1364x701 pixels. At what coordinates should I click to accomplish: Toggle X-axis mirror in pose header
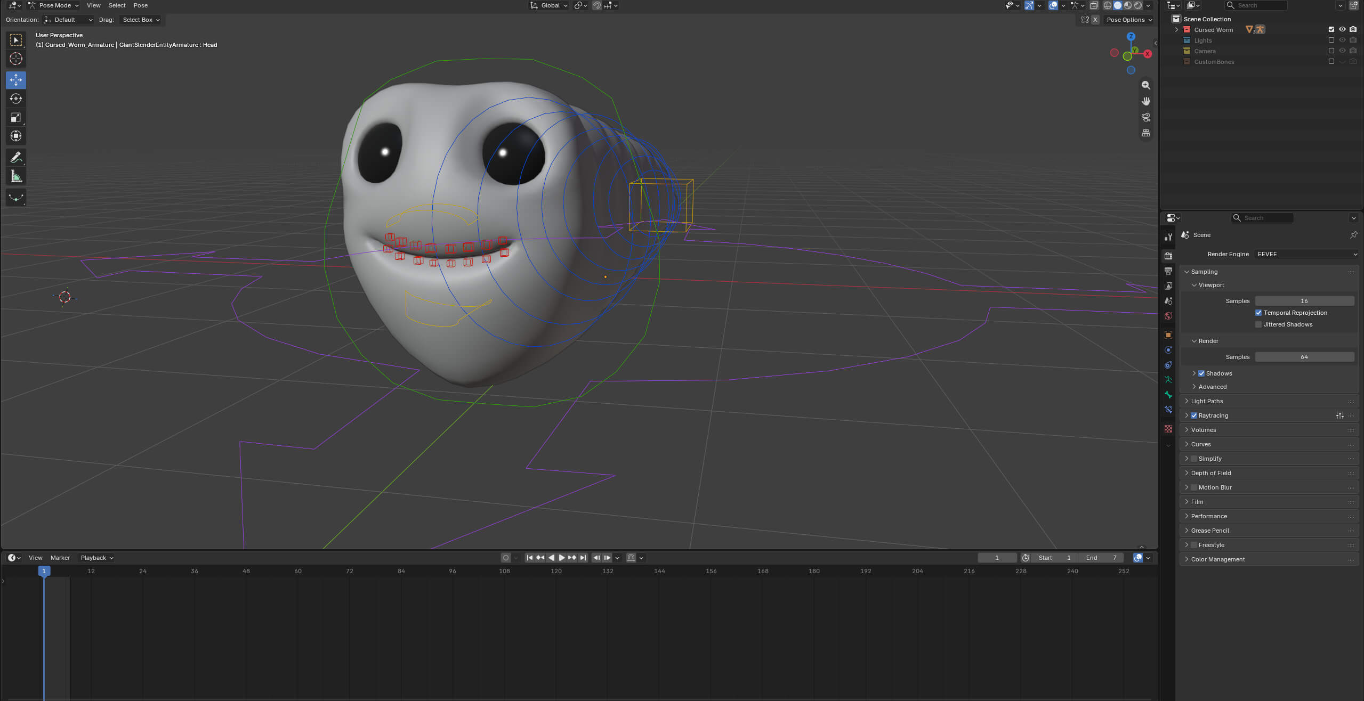[1095, 20]
